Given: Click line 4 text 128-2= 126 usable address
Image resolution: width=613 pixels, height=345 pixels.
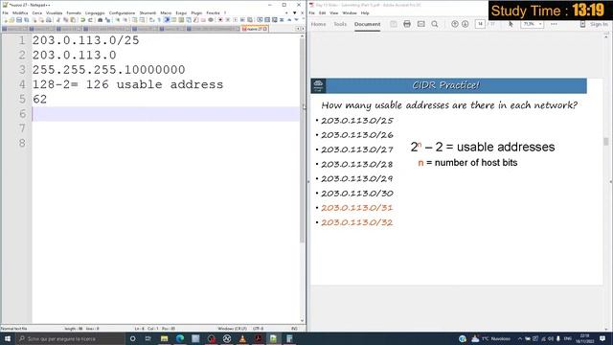Looking at the screenshot, I should [x=127, y=84].
